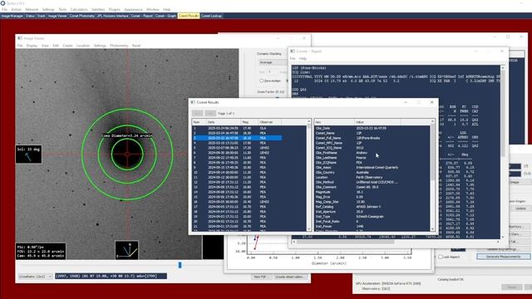Select results row number 10
This screenshot has width=532, height=299.
[237, 172]
